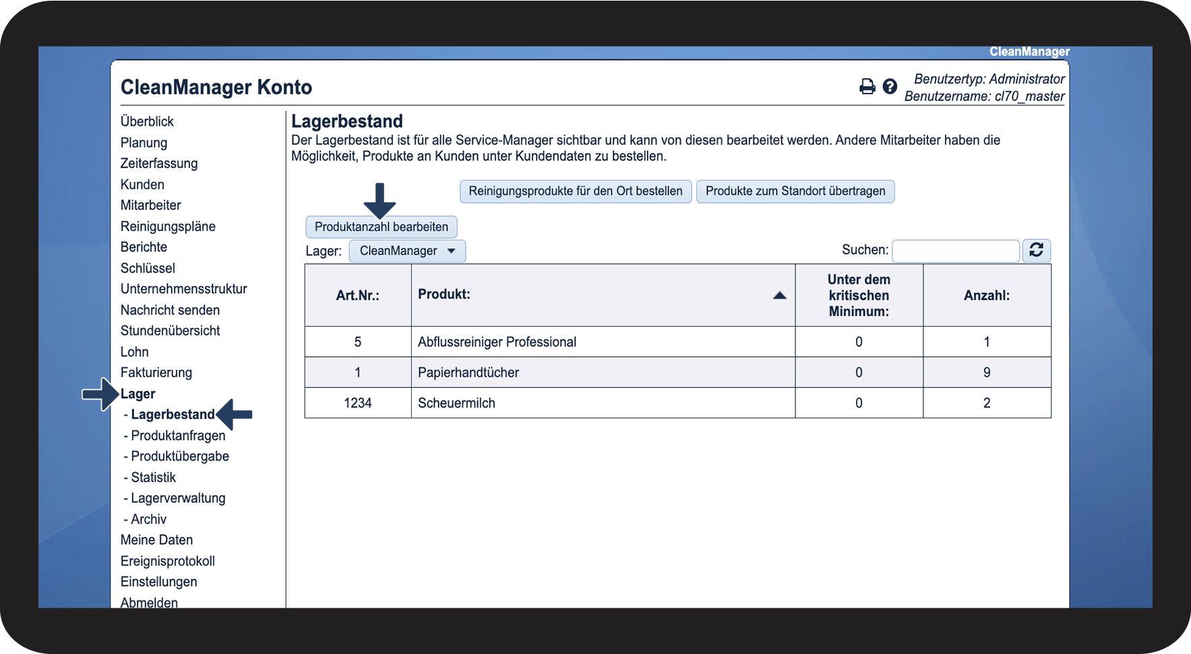Focus the Suchen search field
The height and width of the screenshot is (654, 1191).
(956, 251)
